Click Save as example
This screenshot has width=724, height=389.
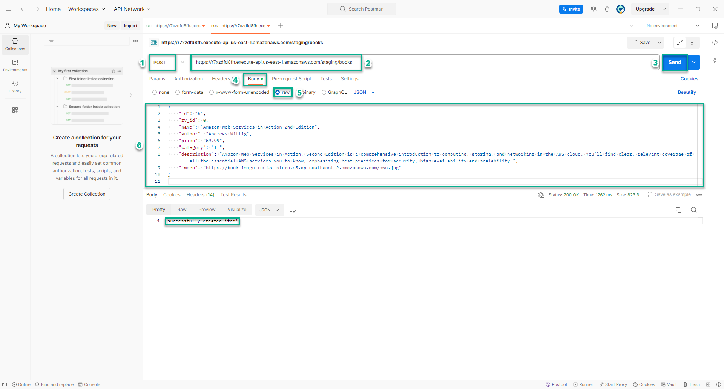point(669,194)
